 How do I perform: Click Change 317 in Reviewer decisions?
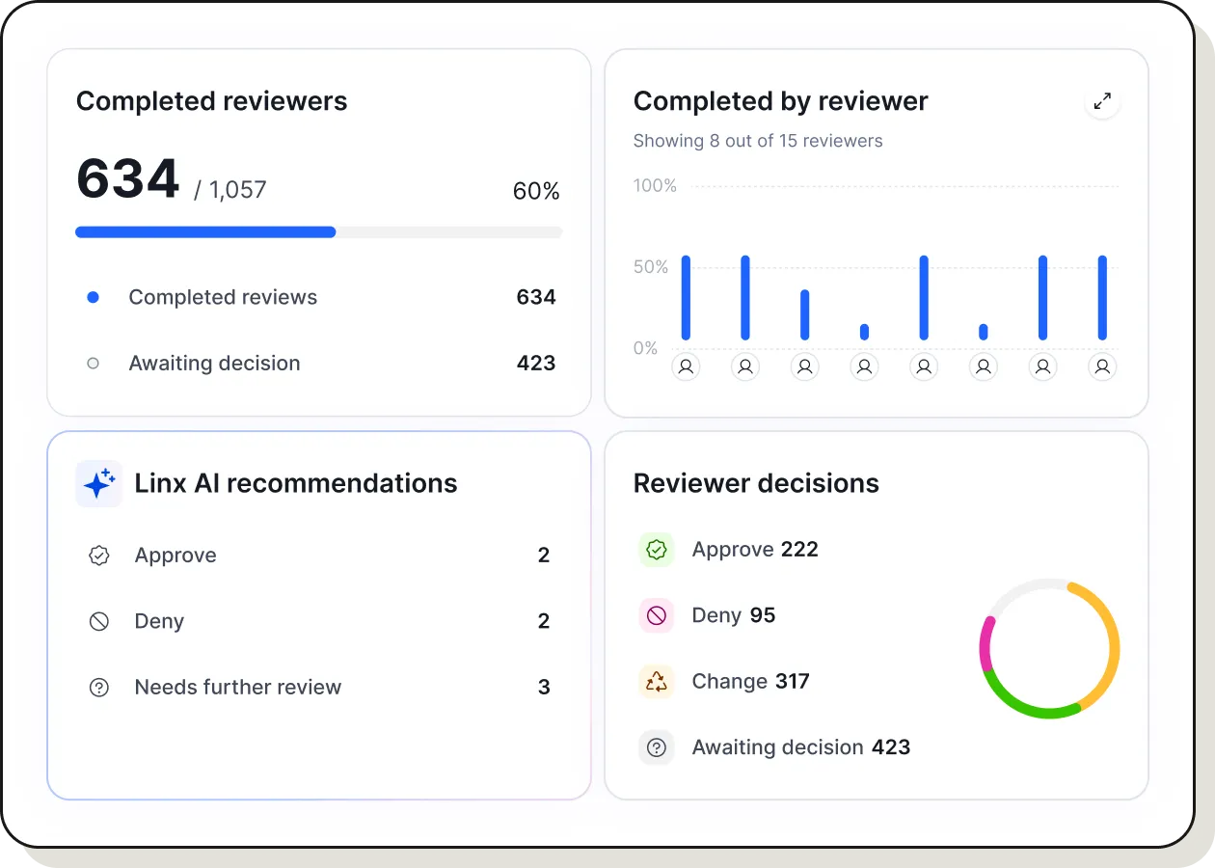click(751, 682)
